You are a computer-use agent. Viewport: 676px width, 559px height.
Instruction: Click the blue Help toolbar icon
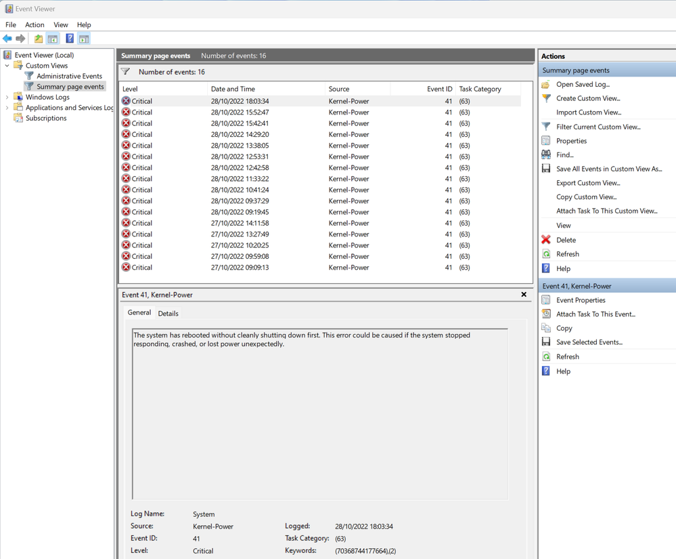click(70, 39)
